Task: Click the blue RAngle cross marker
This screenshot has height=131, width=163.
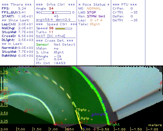Action: click(x=93, y=115)
